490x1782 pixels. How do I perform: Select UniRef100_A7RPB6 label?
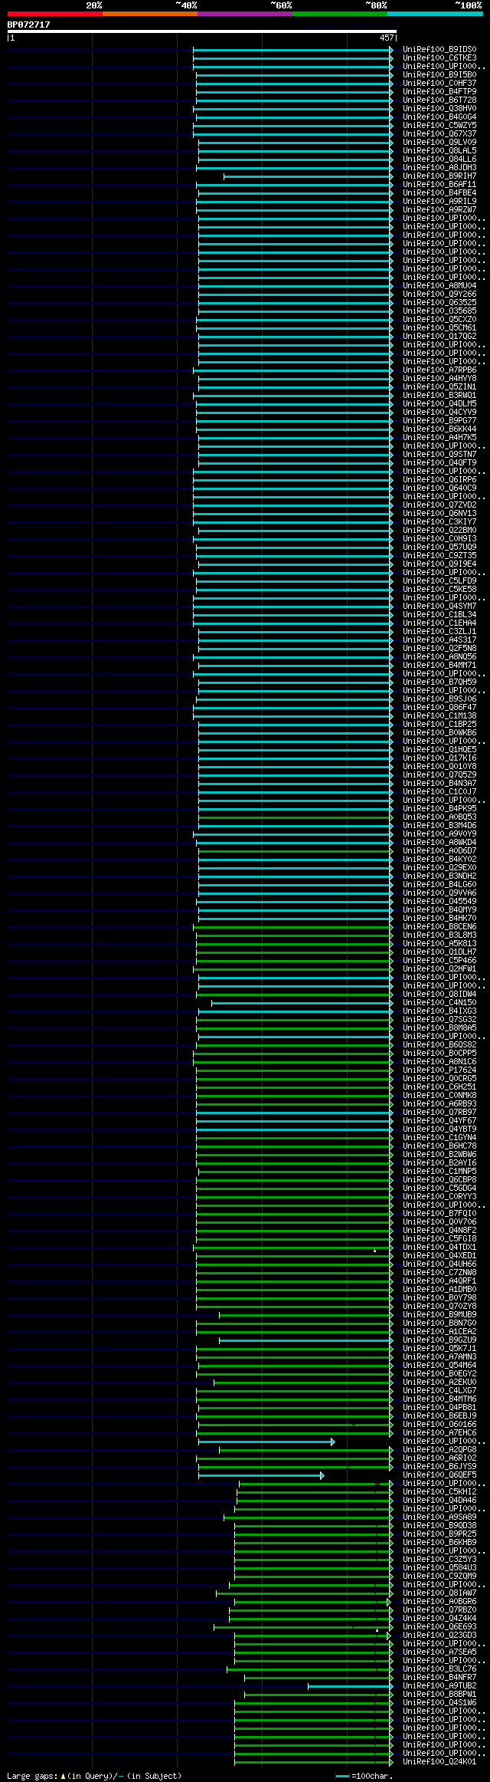439,370
